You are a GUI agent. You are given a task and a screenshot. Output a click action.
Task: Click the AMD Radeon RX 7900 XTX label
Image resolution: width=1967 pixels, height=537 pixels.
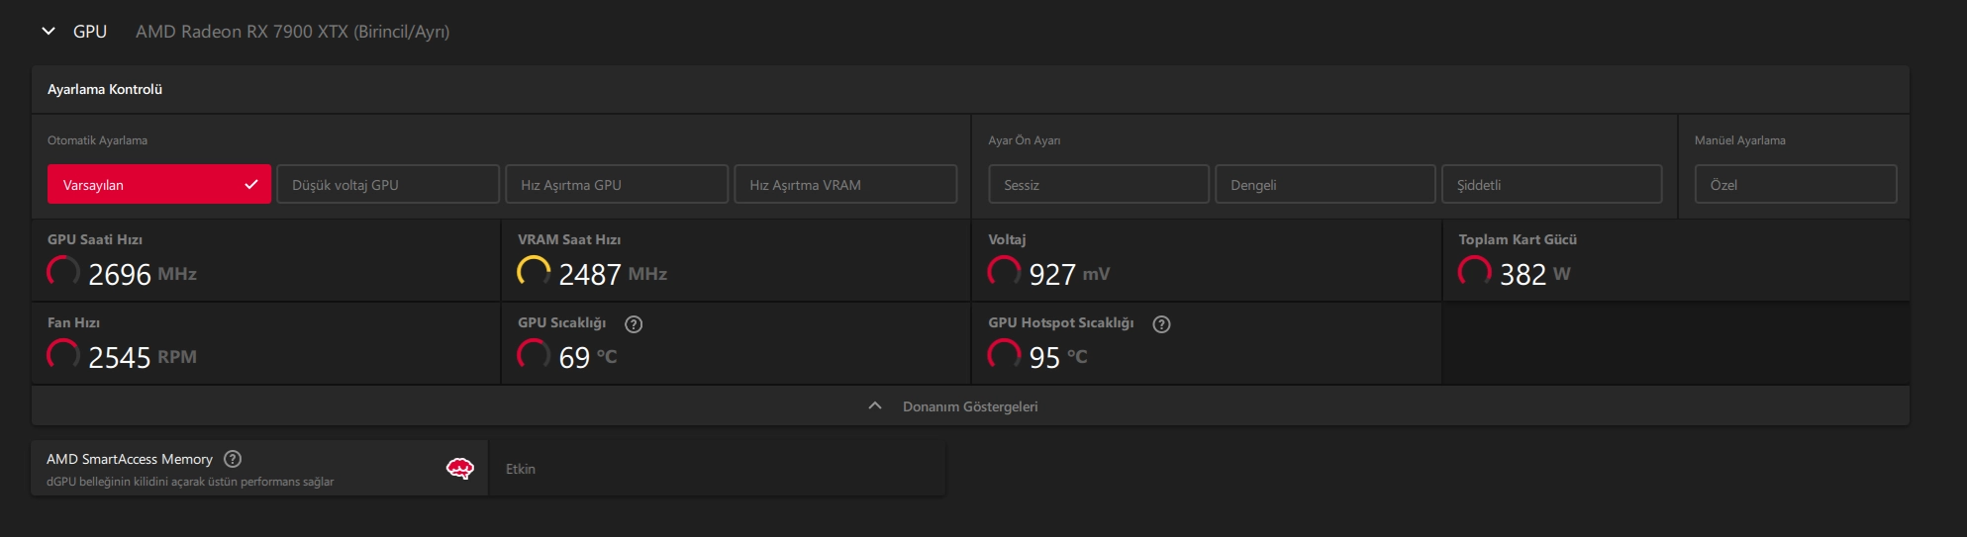click(x=293, y=32)
